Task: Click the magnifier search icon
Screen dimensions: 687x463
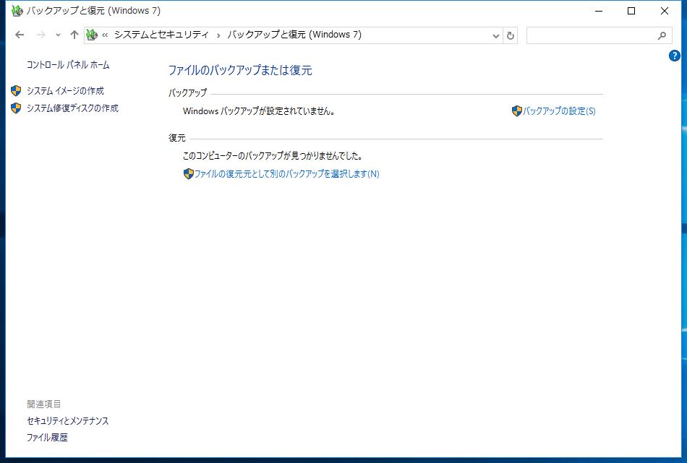Action: (662, 35)
